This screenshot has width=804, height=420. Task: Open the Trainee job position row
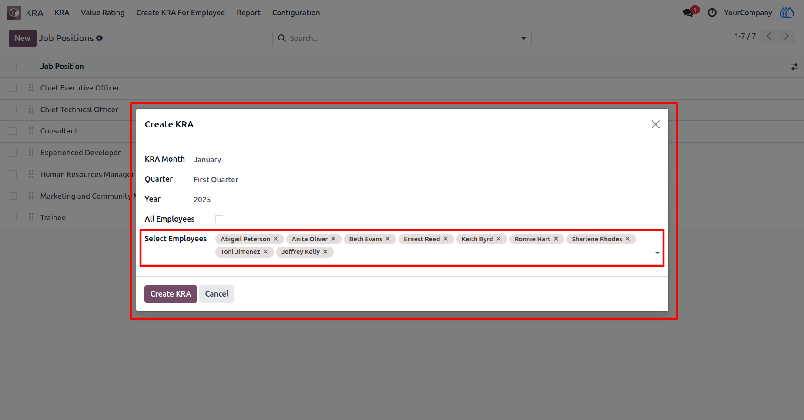pyautogui.click(x=53, y=217)
